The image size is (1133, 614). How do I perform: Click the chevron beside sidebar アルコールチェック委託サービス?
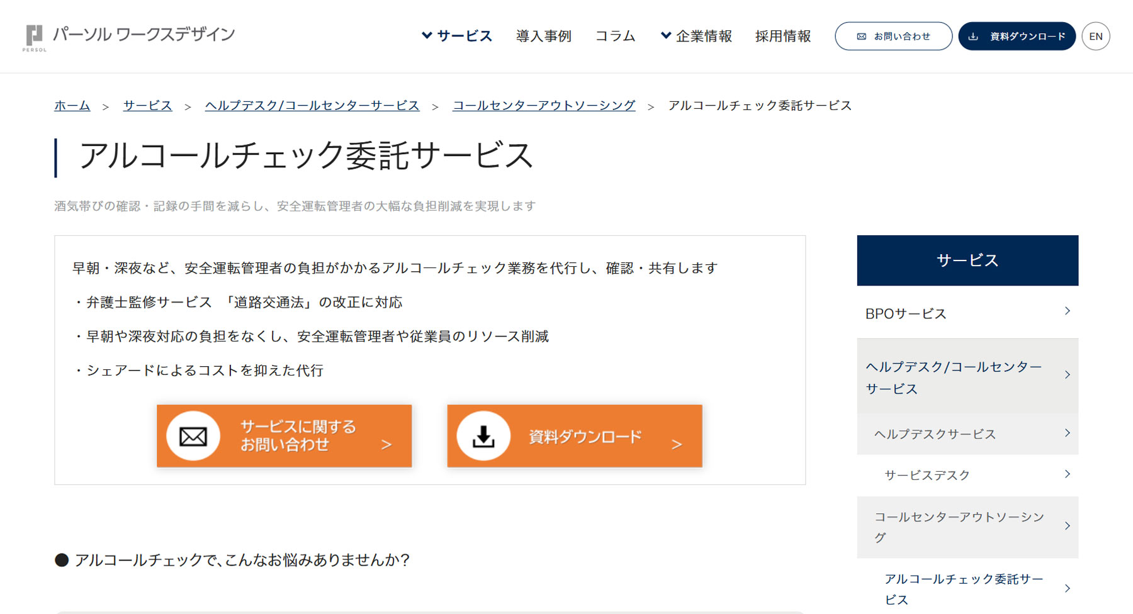click(1067, 588)
